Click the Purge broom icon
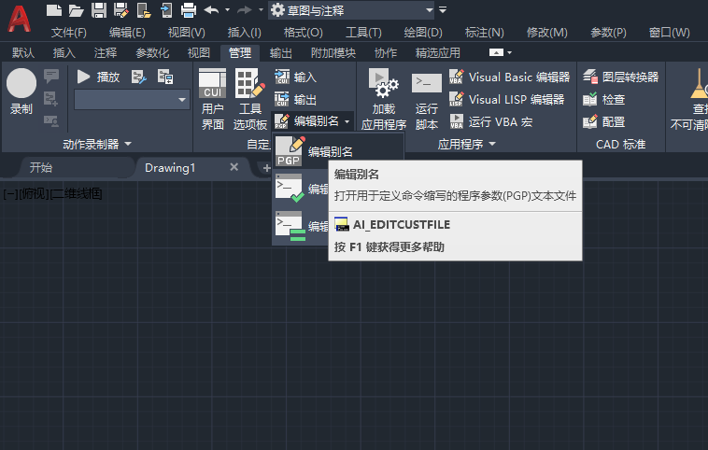Viewport: 708px width, 450px height. [699, 83]
